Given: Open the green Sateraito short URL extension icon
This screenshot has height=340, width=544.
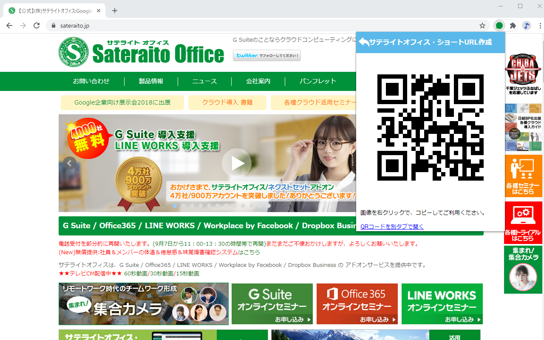Looking at the screenshot, I should click(x=499, y=25).
